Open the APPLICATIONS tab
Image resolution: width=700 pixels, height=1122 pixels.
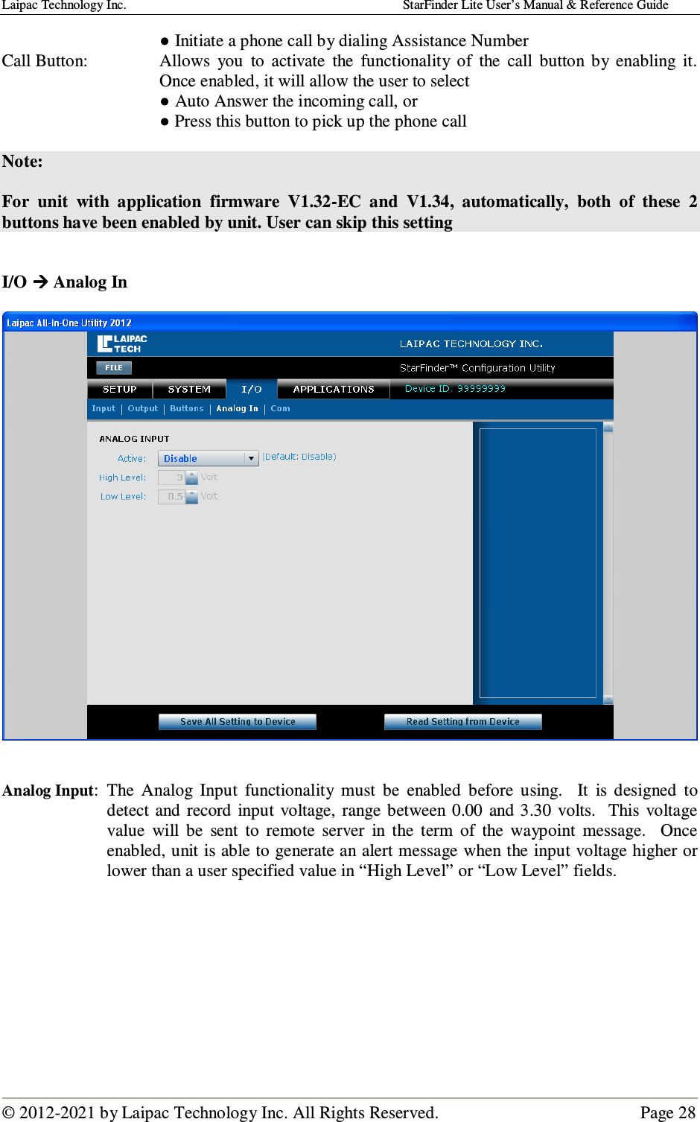[334, 389]
